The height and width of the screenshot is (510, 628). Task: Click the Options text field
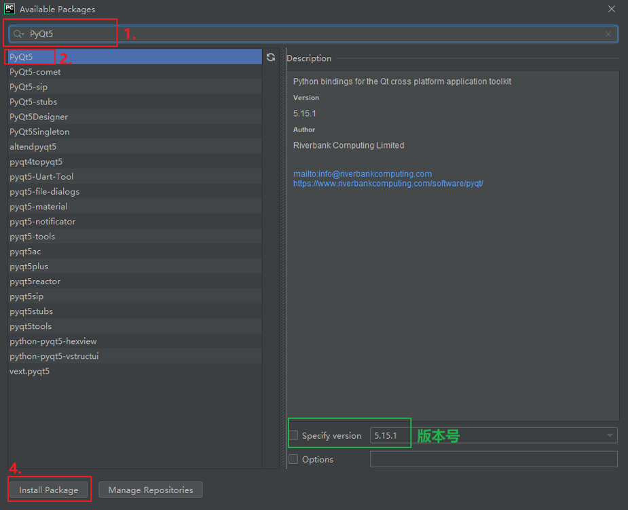tap(494, 459)
